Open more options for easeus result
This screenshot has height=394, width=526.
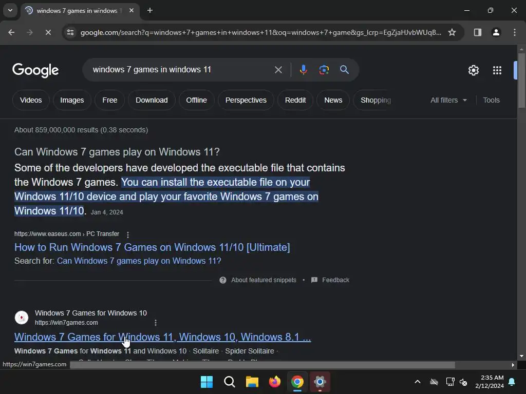pos(128,234)
